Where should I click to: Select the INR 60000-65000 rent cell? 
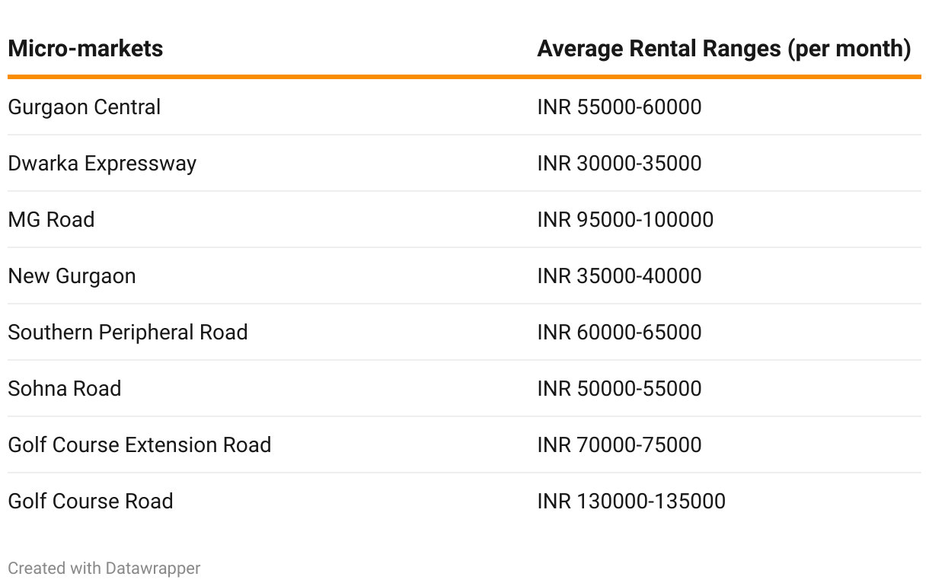619,333
